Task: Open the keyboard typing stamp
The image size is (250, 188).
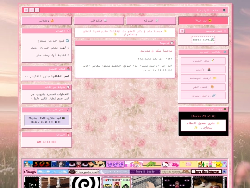Action: [x=147, y=182]
